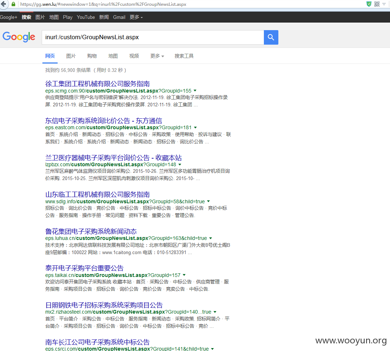The width and height of the screenshot is (390, 351).
Task: Open Play in the top black bar
Action: coord(68,17)
